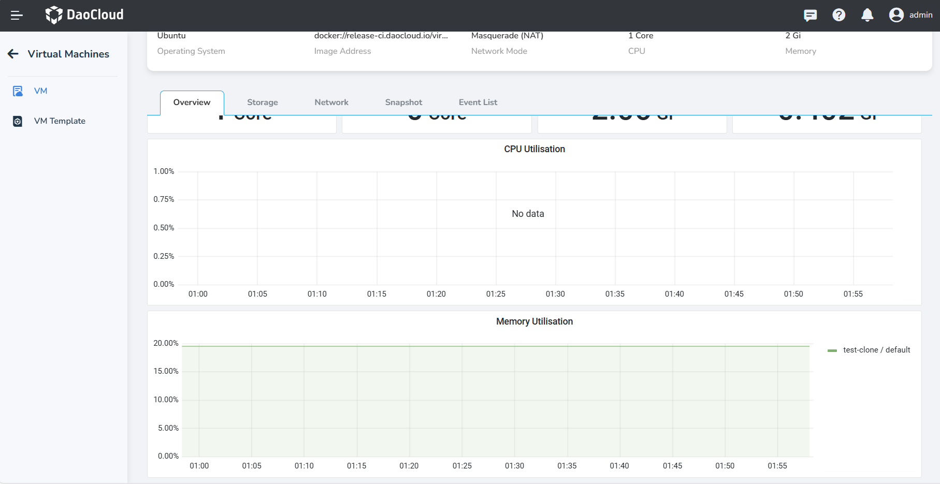Open the Snapshot tab

[x=403, y=102]
